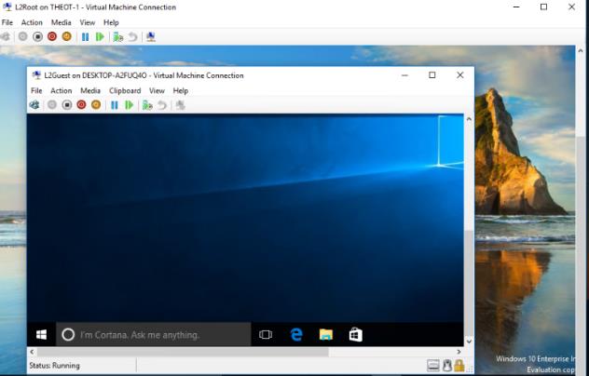Click the L2Guest horizontal scrollbar thumb
The width and height of the screenshot is (589, 376).
pyautogui.click(x=183, y=352)
